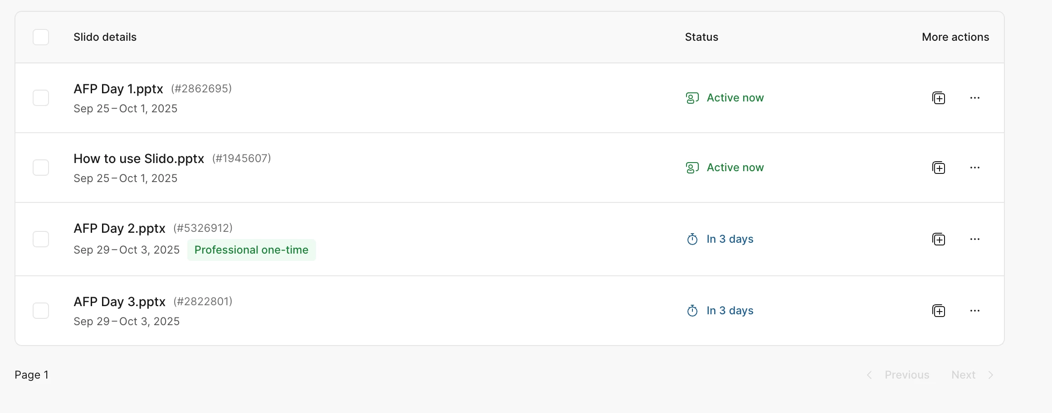Click Active now icon for AFP Day 1.pptx
The image size is (1052, 413).
692,98
